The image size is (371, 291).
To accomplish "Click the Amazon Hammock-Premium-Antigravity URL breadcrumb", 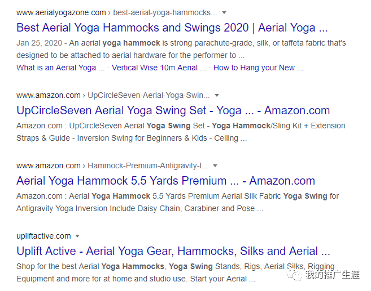I will coord(112,166).
